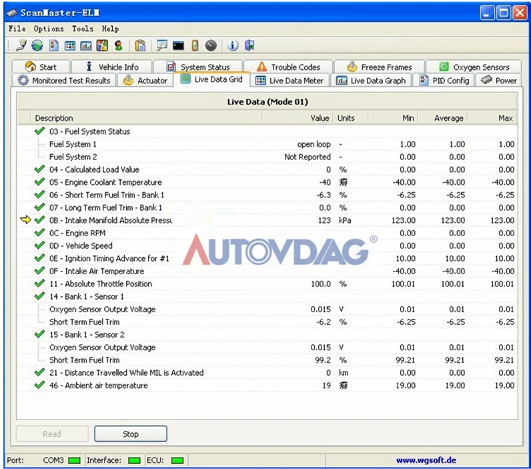This screenshot has height=469, width=531.
Task: Open the black terminal console icon
Action: pos(178,45)
